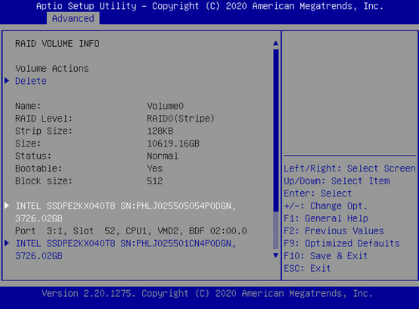Click the 10619.16GB size value
The image size is (419, 309).
pos(173,144)
